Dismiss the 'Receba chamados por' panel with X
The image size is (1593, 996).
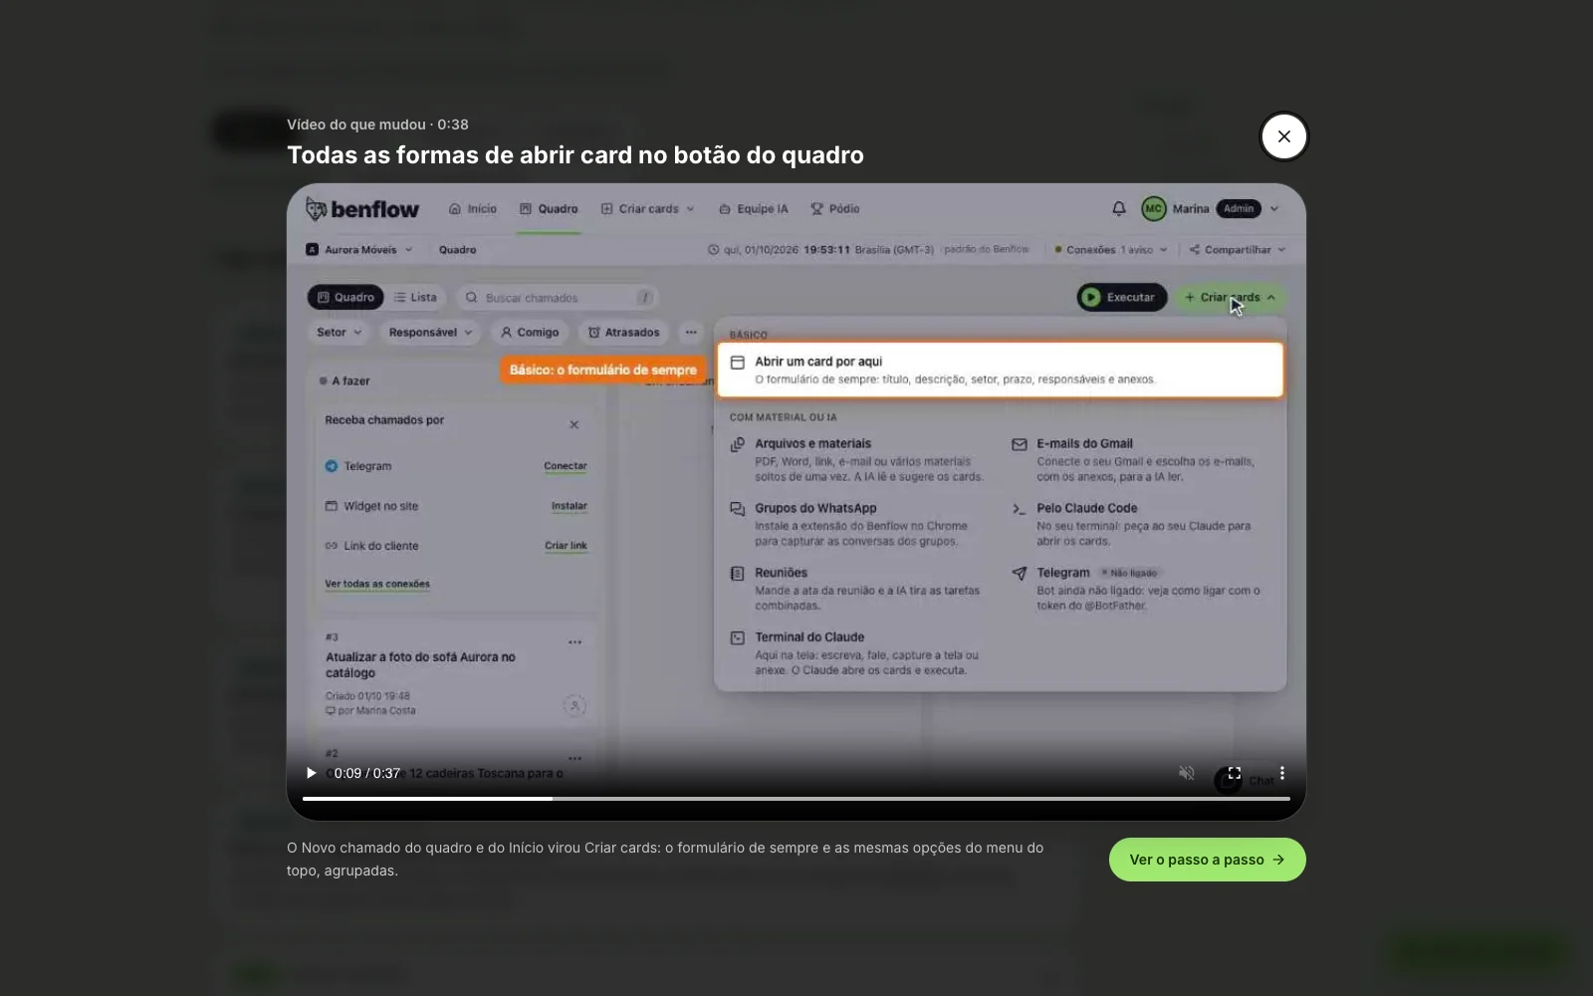(x=574, y=425)
